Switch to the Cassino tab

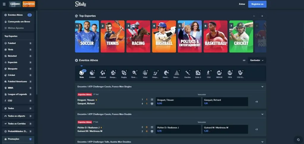[x=15, y=4]
